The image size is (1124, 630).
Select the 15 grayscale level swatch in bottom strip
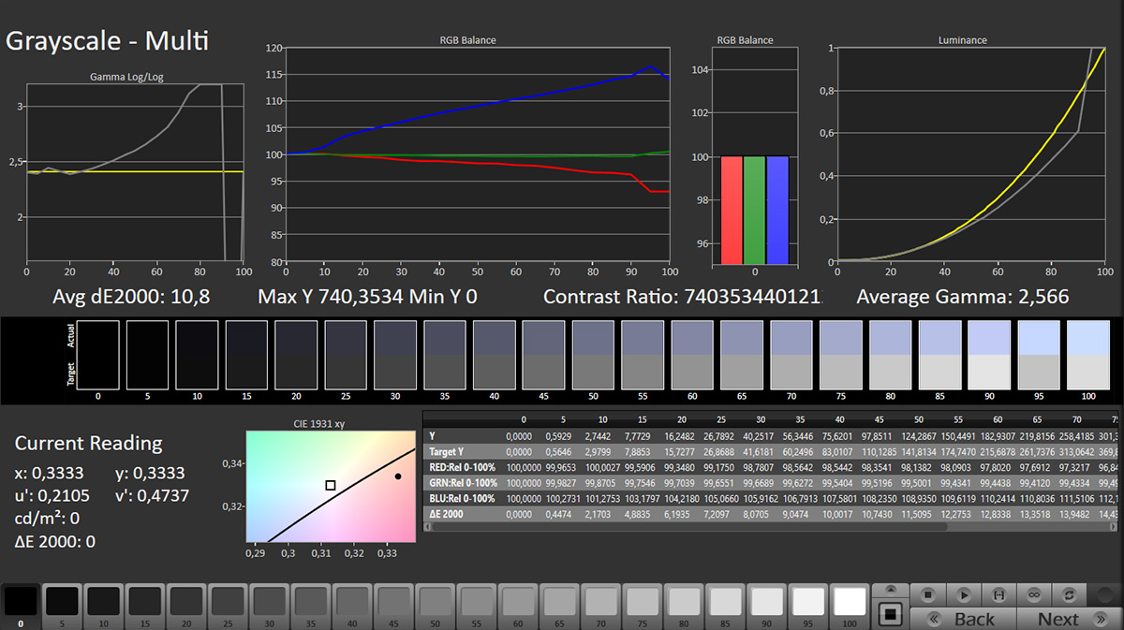pyautogui.click(x=143, y=606)
